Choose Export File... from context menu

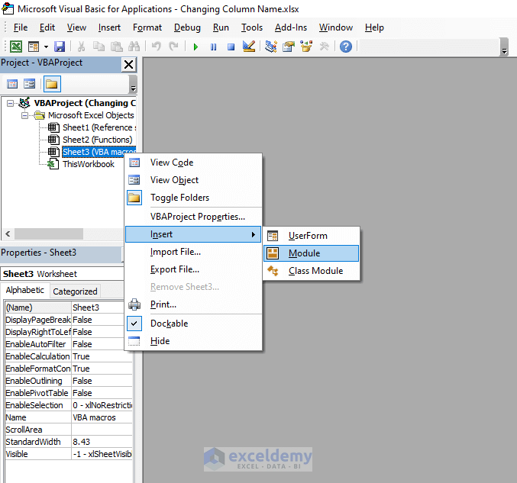[193, 269]
